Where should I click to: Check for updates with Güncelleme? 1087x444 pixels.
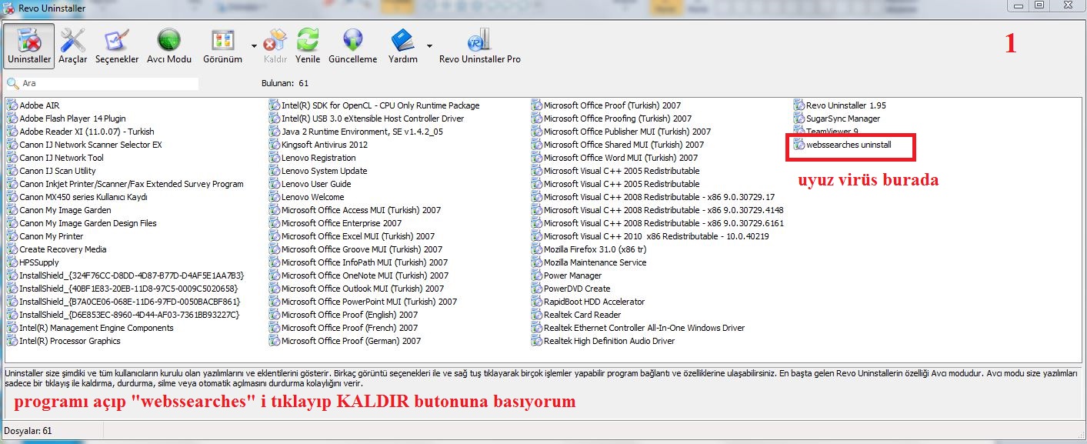[352, 45]
